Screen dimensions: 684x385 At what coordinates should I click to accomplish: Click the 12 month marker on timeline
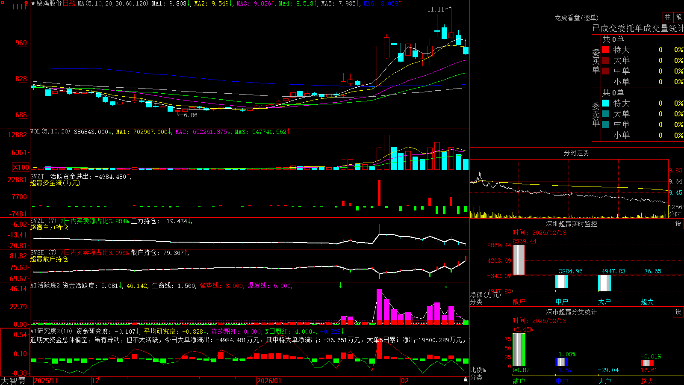pyautogui.click(x=96, y=380)
